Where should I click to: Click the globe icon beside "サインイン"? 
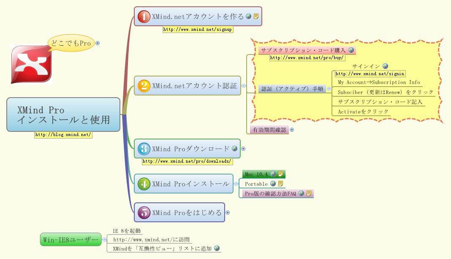(x=385, y=66)
